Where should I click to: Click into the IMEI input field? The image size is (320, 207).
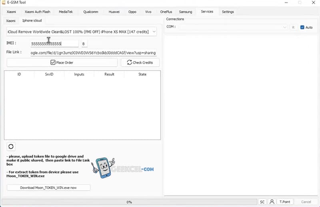(x=54, y=44)
